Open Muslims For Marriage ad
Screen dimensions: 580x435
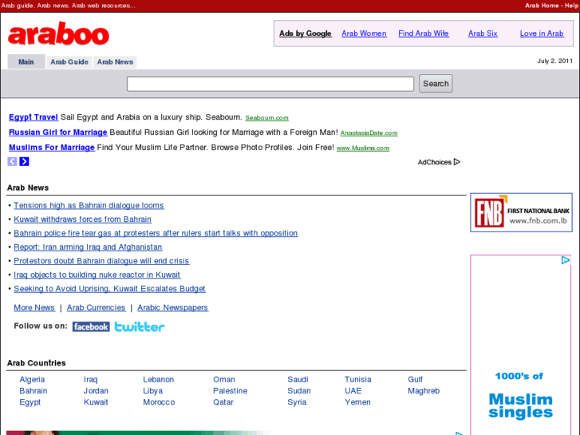point(52,148)
